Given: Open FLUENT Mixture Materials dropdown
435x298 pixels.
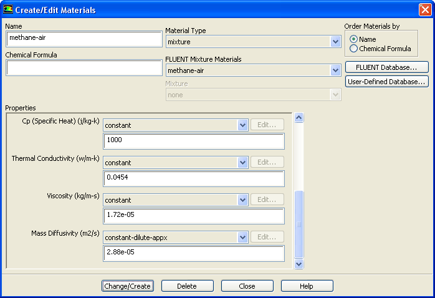Looking at the screenshot, I should point(335,70).
